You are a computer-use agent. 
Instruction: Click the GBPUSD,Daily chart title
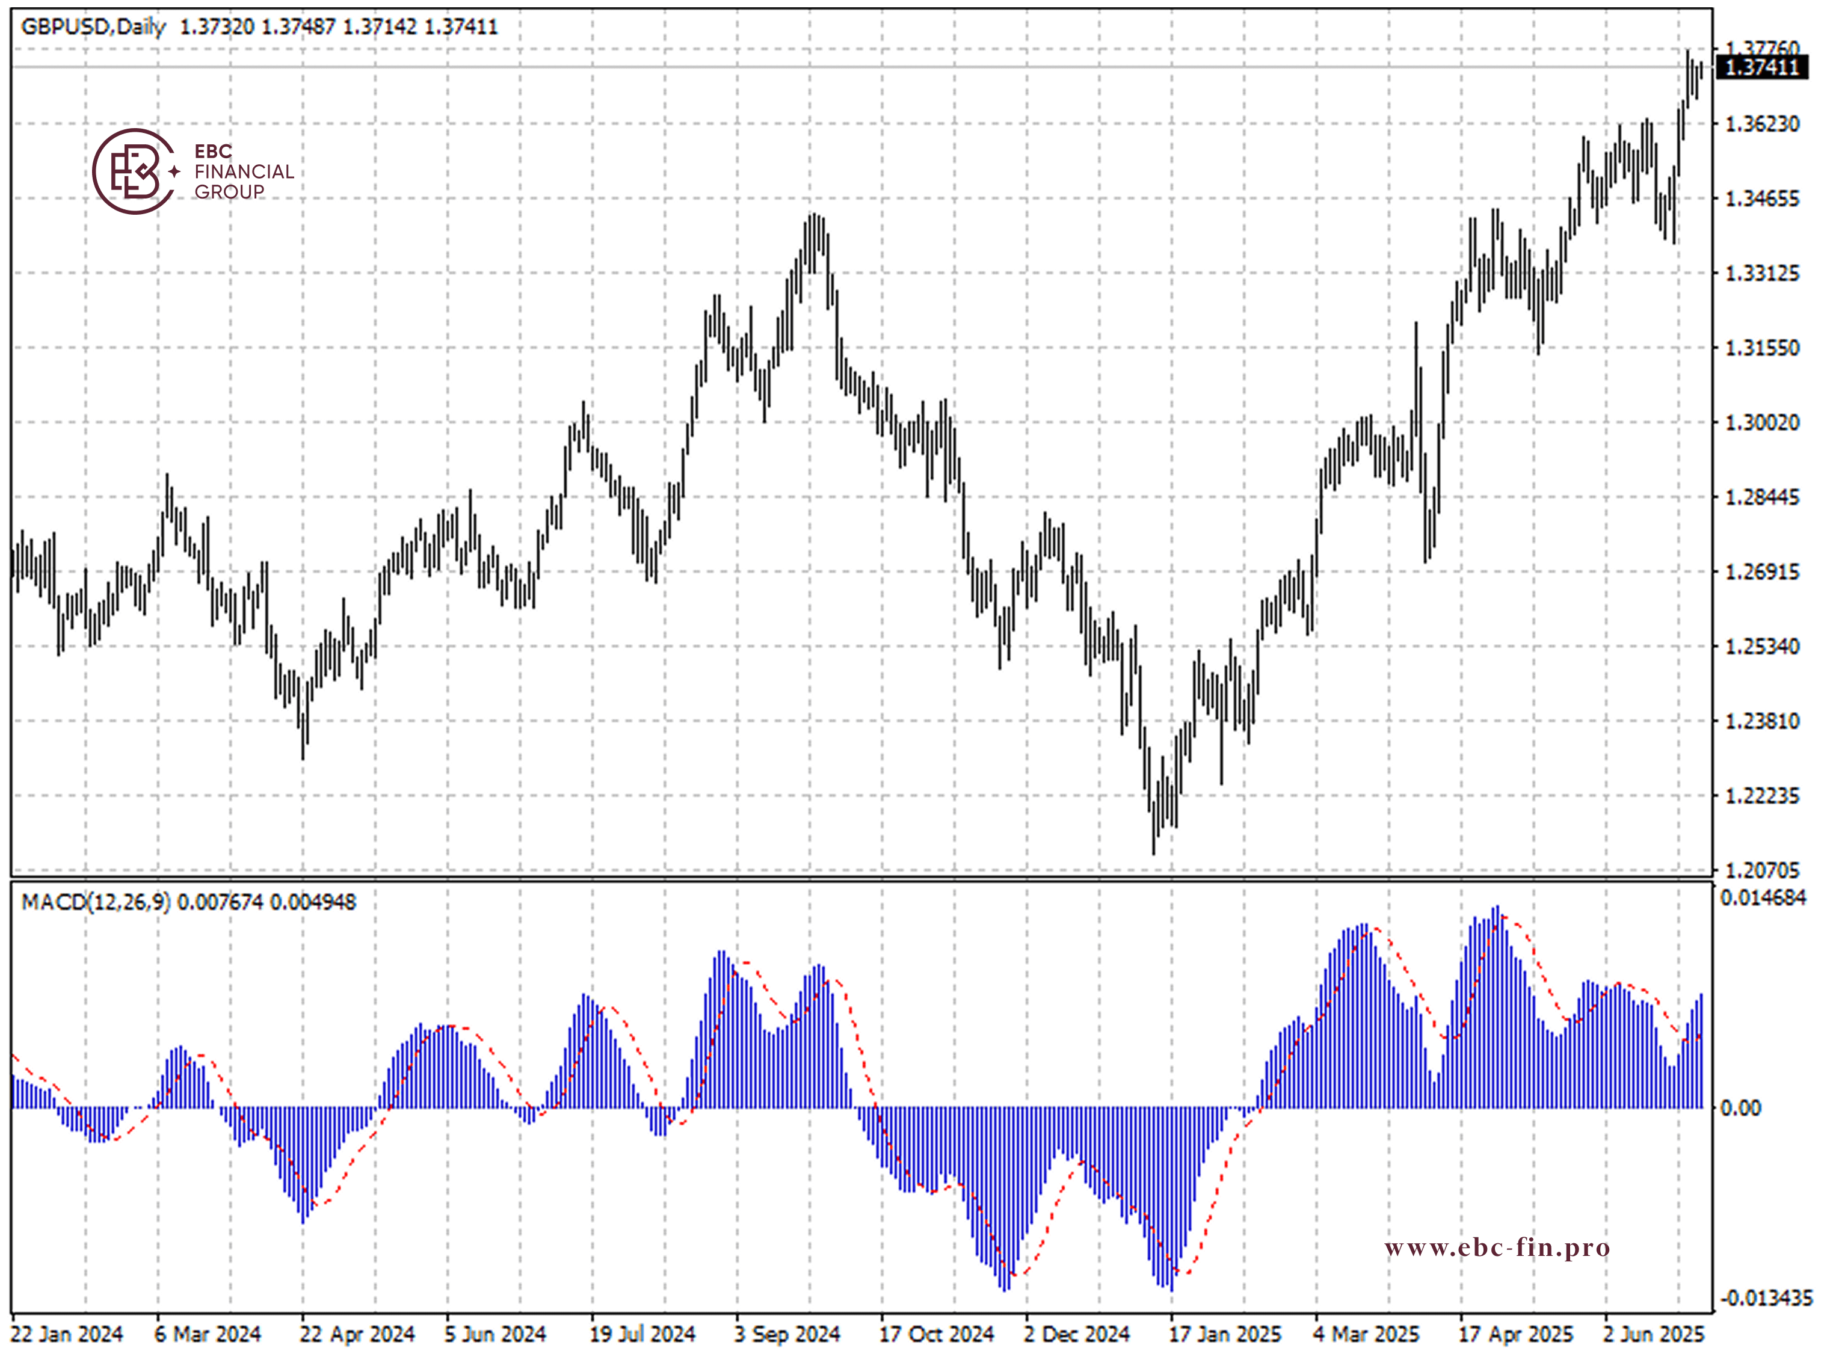(x=93, y=27)
